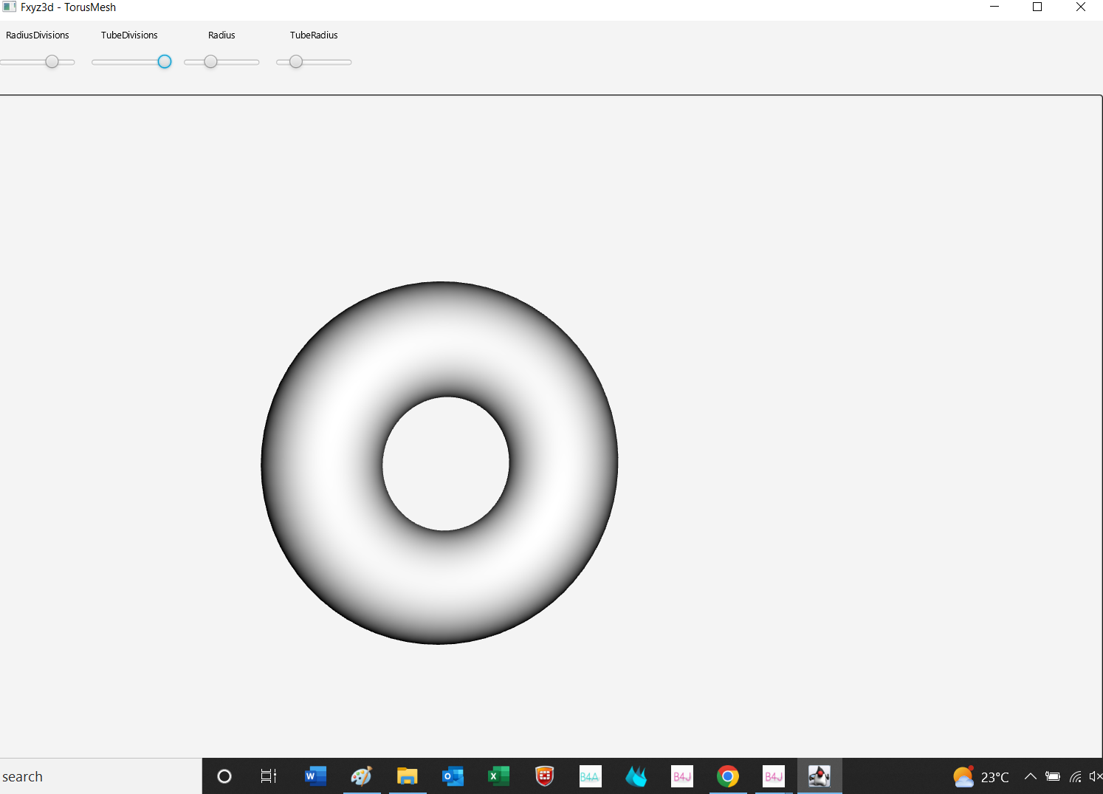Maximize the Fxyz3d TorusMesh window
Screen dimensions: 1103x794
1037,7
